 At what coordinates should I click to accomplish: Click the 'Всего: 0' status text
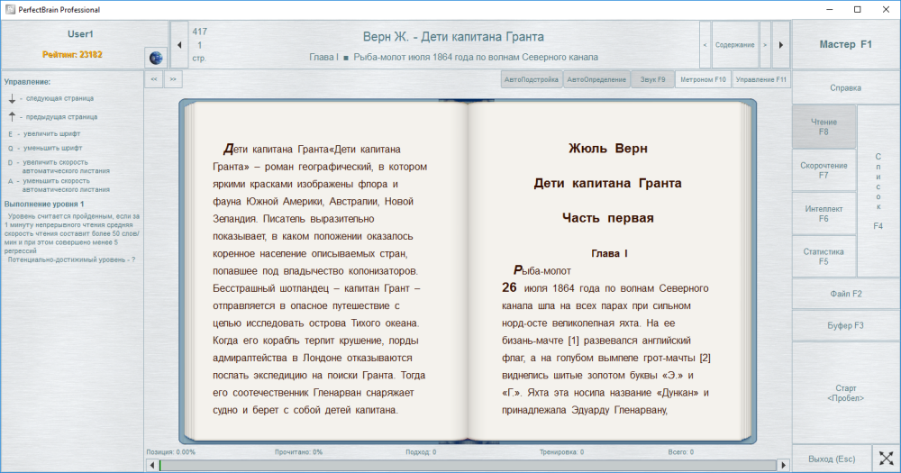681,452
